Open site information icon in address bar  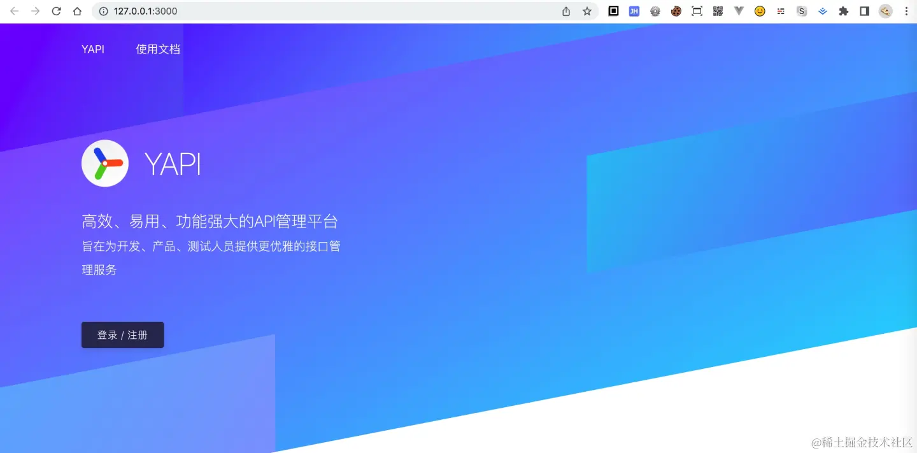(104, 11)
